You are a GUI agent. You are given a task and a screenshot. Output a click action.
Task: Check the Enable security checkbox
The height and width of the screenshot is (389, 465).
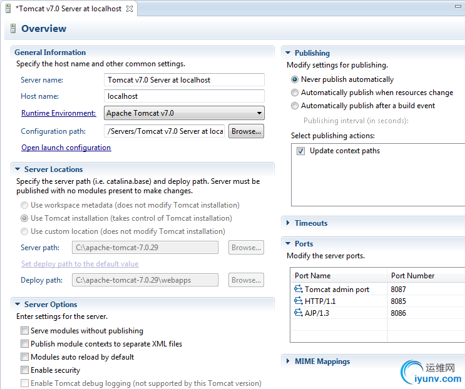coord(24,370)
